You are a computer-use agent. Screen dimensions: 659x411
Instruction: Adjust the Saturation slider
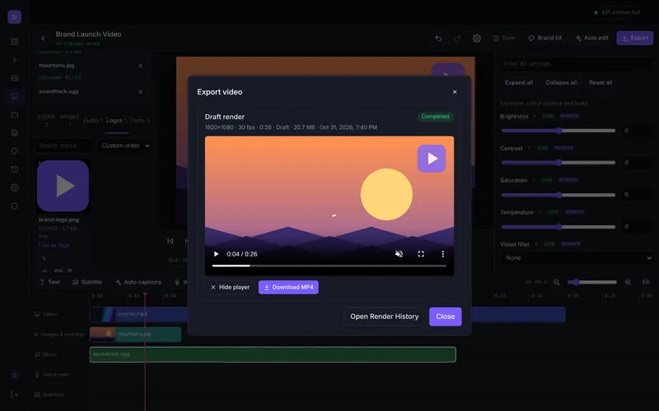click(x=559, y=195)
